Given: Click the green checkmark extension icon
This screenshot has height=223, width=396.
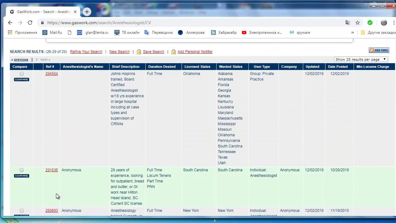Looking at the screenshot, I should click(x=370, y=23).
